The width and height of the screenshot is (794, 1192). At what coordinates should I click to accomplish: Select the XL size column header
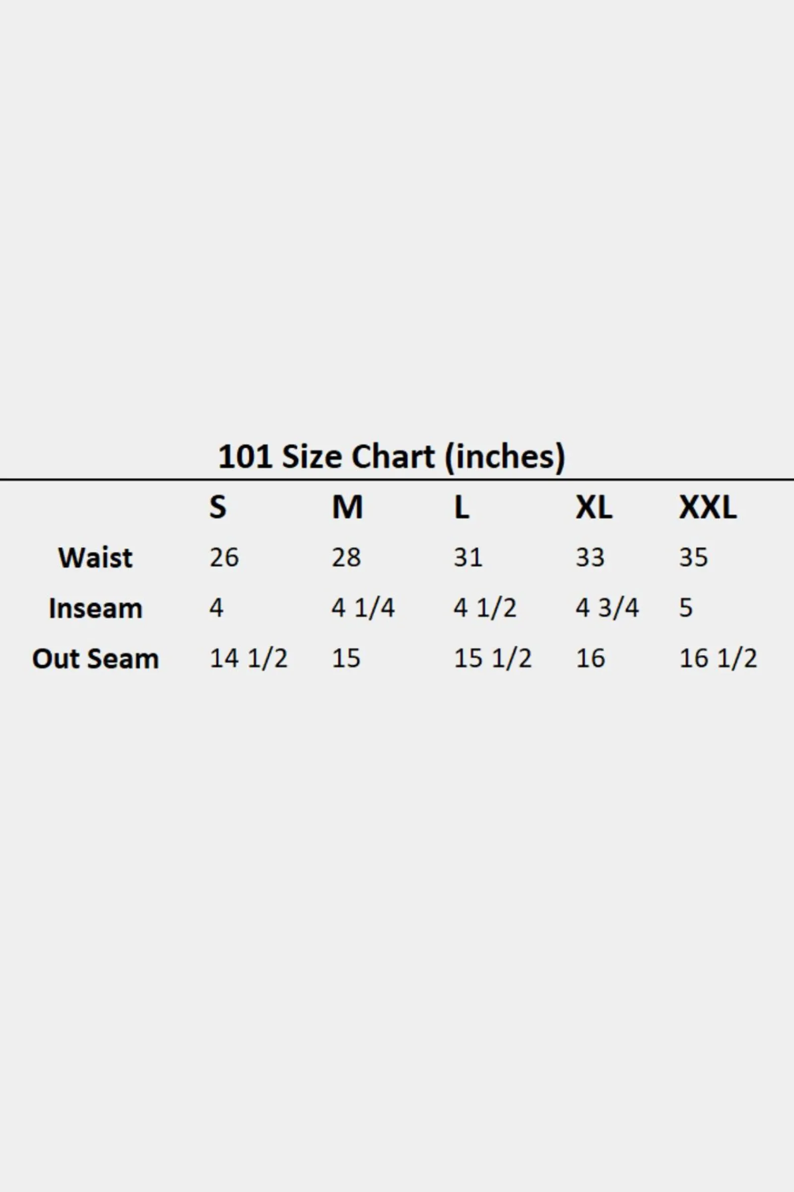[x=594, y=507]
